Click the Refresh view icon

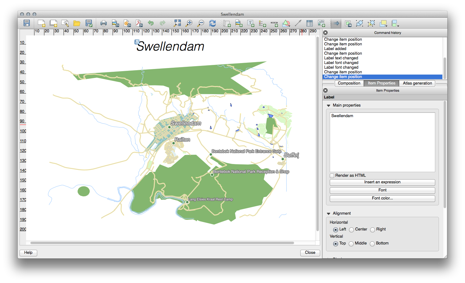click(212, 23)
